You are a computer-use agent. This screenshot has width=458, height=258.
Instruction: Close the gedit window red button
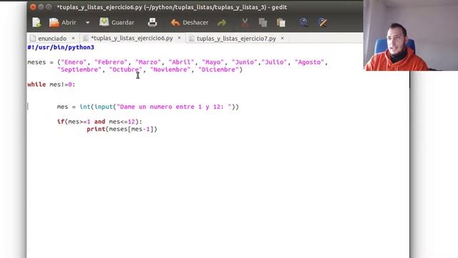pos(33,7)
